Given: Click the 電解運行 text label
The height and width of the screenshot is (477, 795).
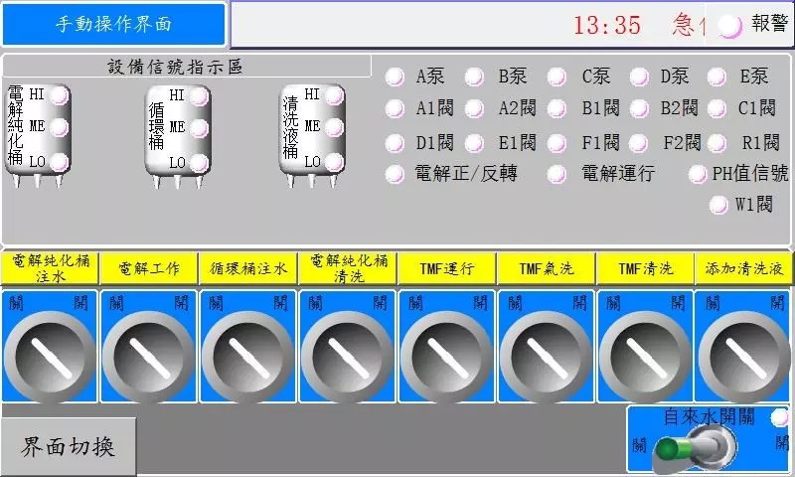Looking at the screenshot, I should point(618,174).
